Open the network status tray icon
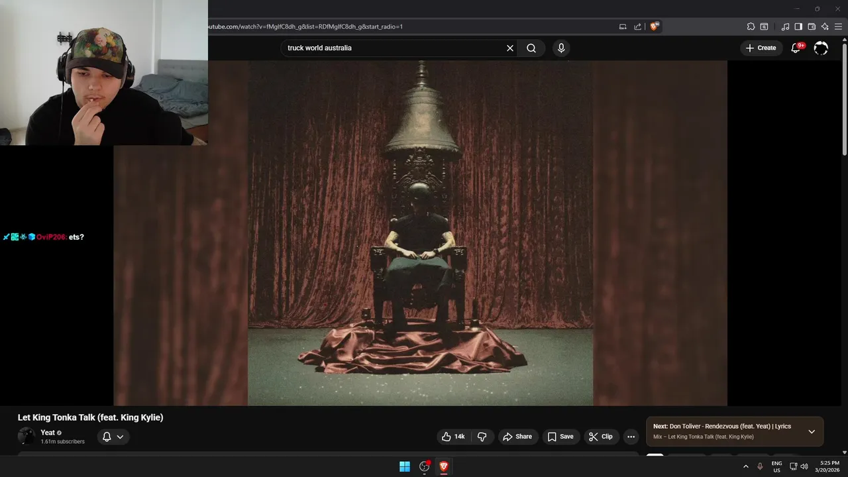Image resolution: width=848 pixels, height=477 pixels. pos(794,466)
